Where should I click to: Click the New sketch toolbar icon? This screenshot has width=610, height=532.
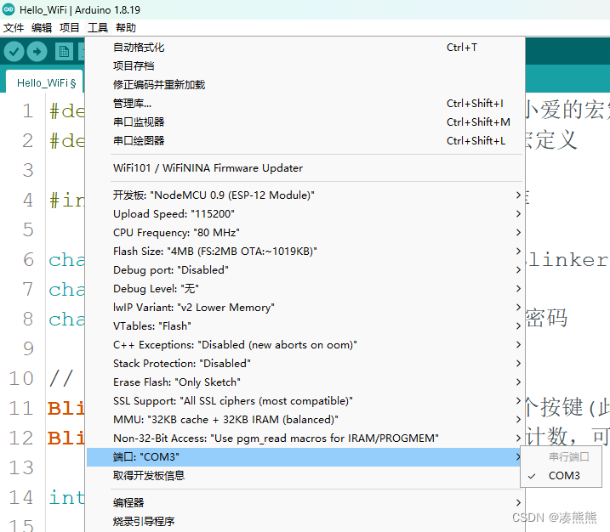64,52
